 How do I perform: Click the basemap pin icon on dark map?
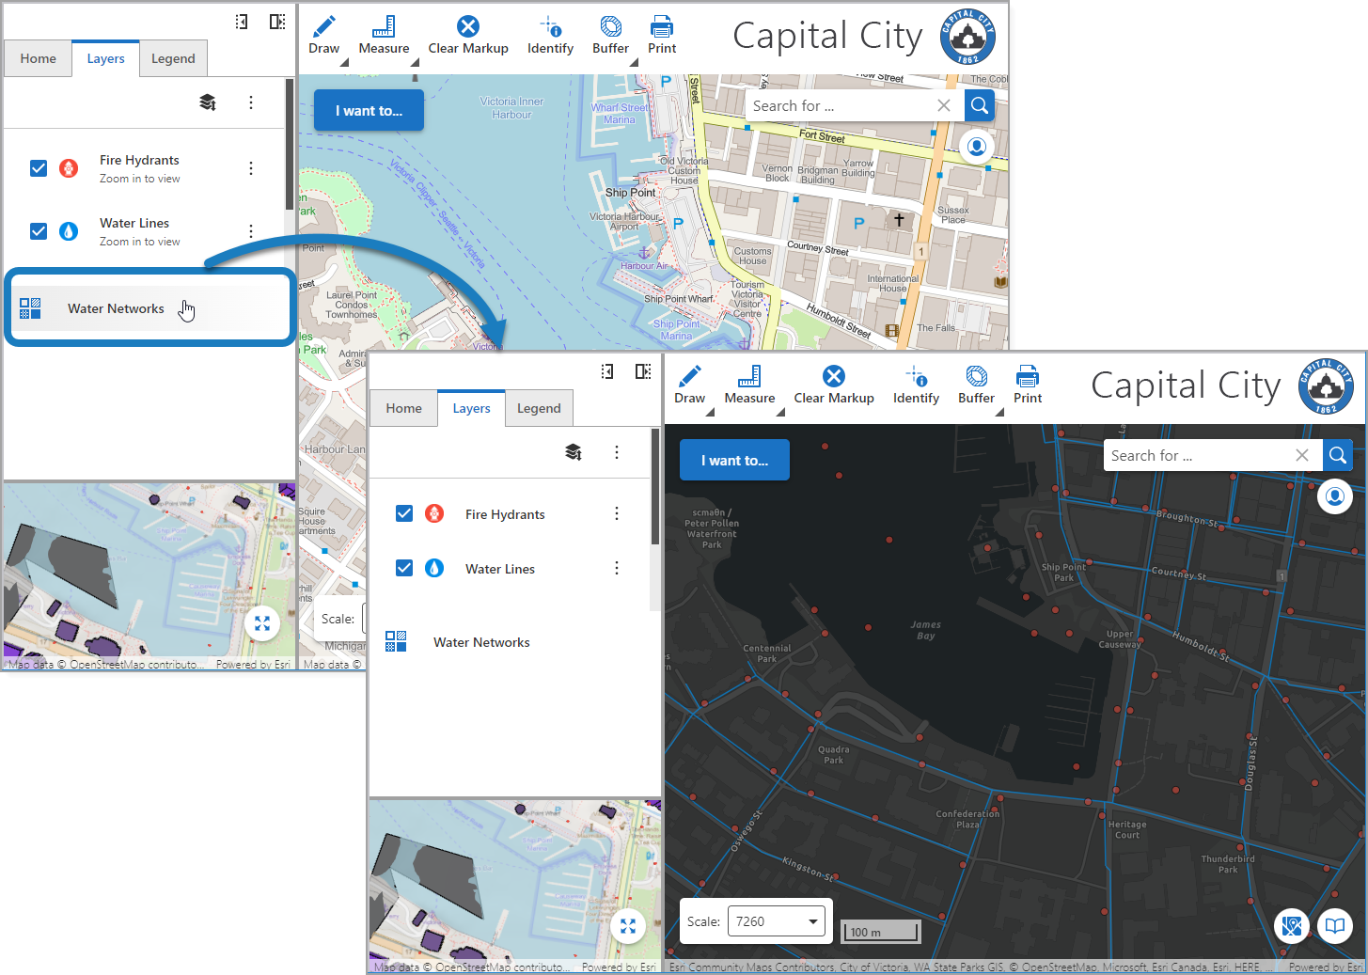tap(1293, 926)
